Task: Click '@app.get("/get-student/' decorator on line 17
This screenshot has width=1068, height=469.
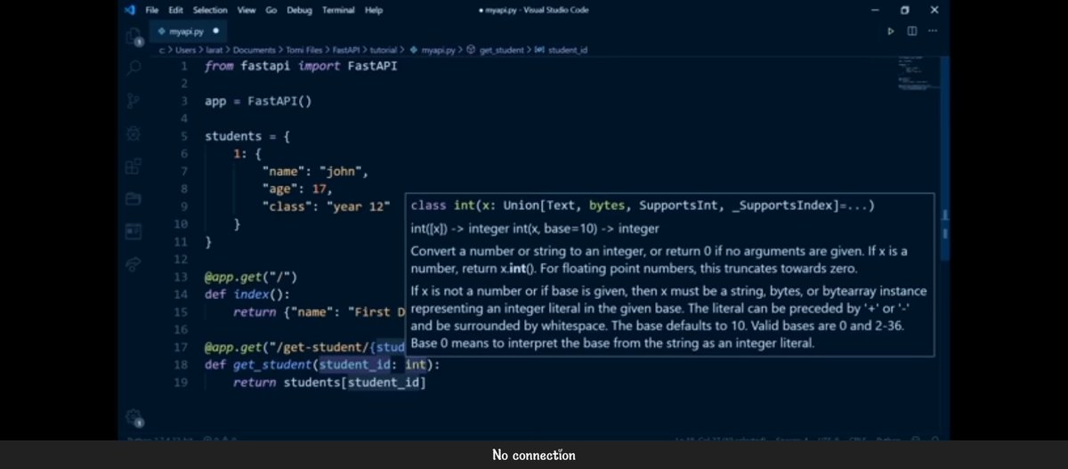Action: [x=304, y=346]
